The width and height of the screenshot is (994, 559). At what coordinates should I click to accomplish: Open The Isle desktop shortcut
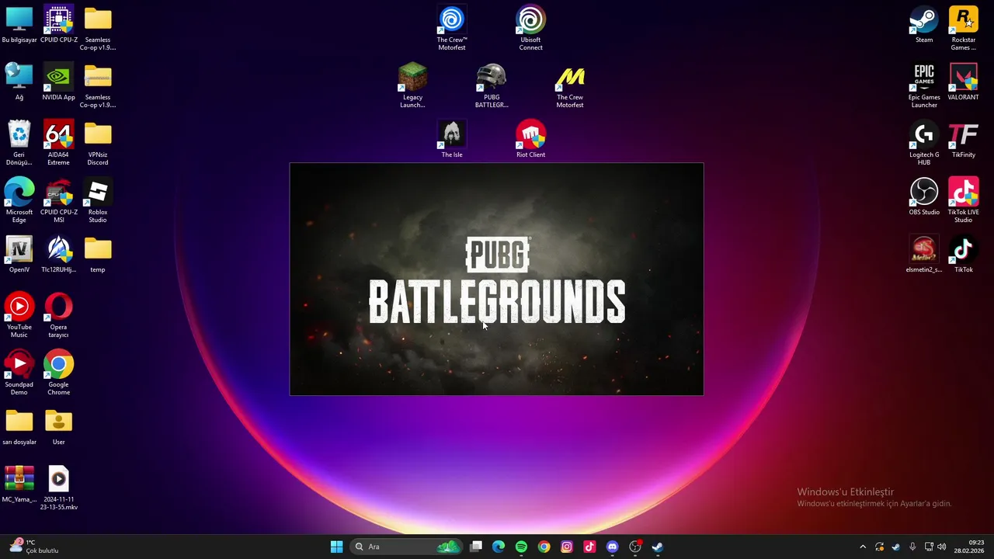(x=452, y=141)
